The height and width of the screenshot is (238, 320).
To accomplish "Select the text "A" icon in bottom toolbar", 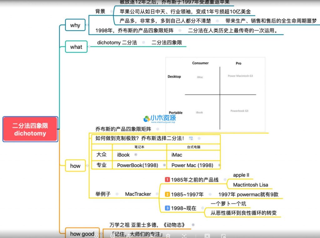I will (223, 236).
